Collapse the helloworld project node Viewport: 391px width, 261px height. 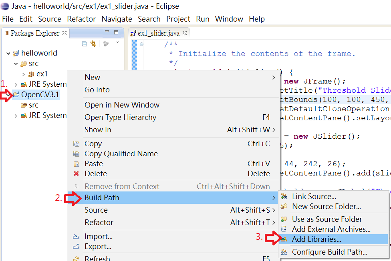[8, 53]
